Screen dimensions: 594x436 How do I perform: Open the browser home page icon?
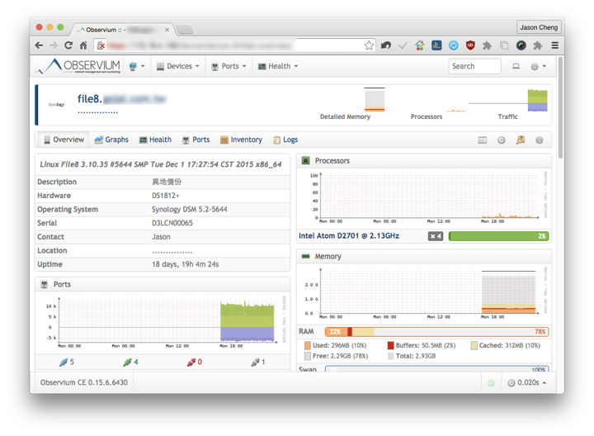(x=83, y=45)
